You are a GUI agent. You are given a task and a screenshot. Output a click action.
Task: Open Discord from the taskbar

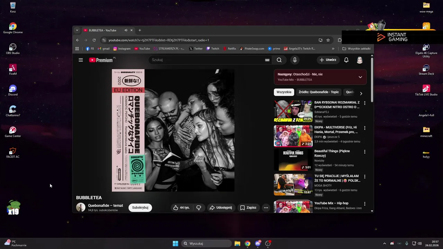click(257, 243)
